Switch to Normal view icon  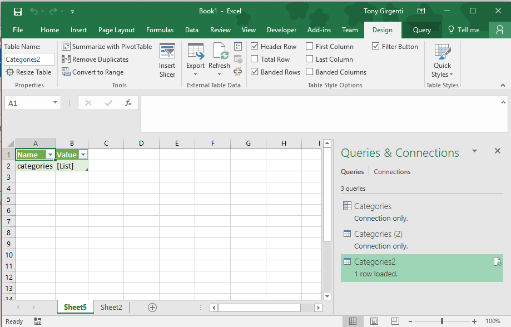click(353, 321)
